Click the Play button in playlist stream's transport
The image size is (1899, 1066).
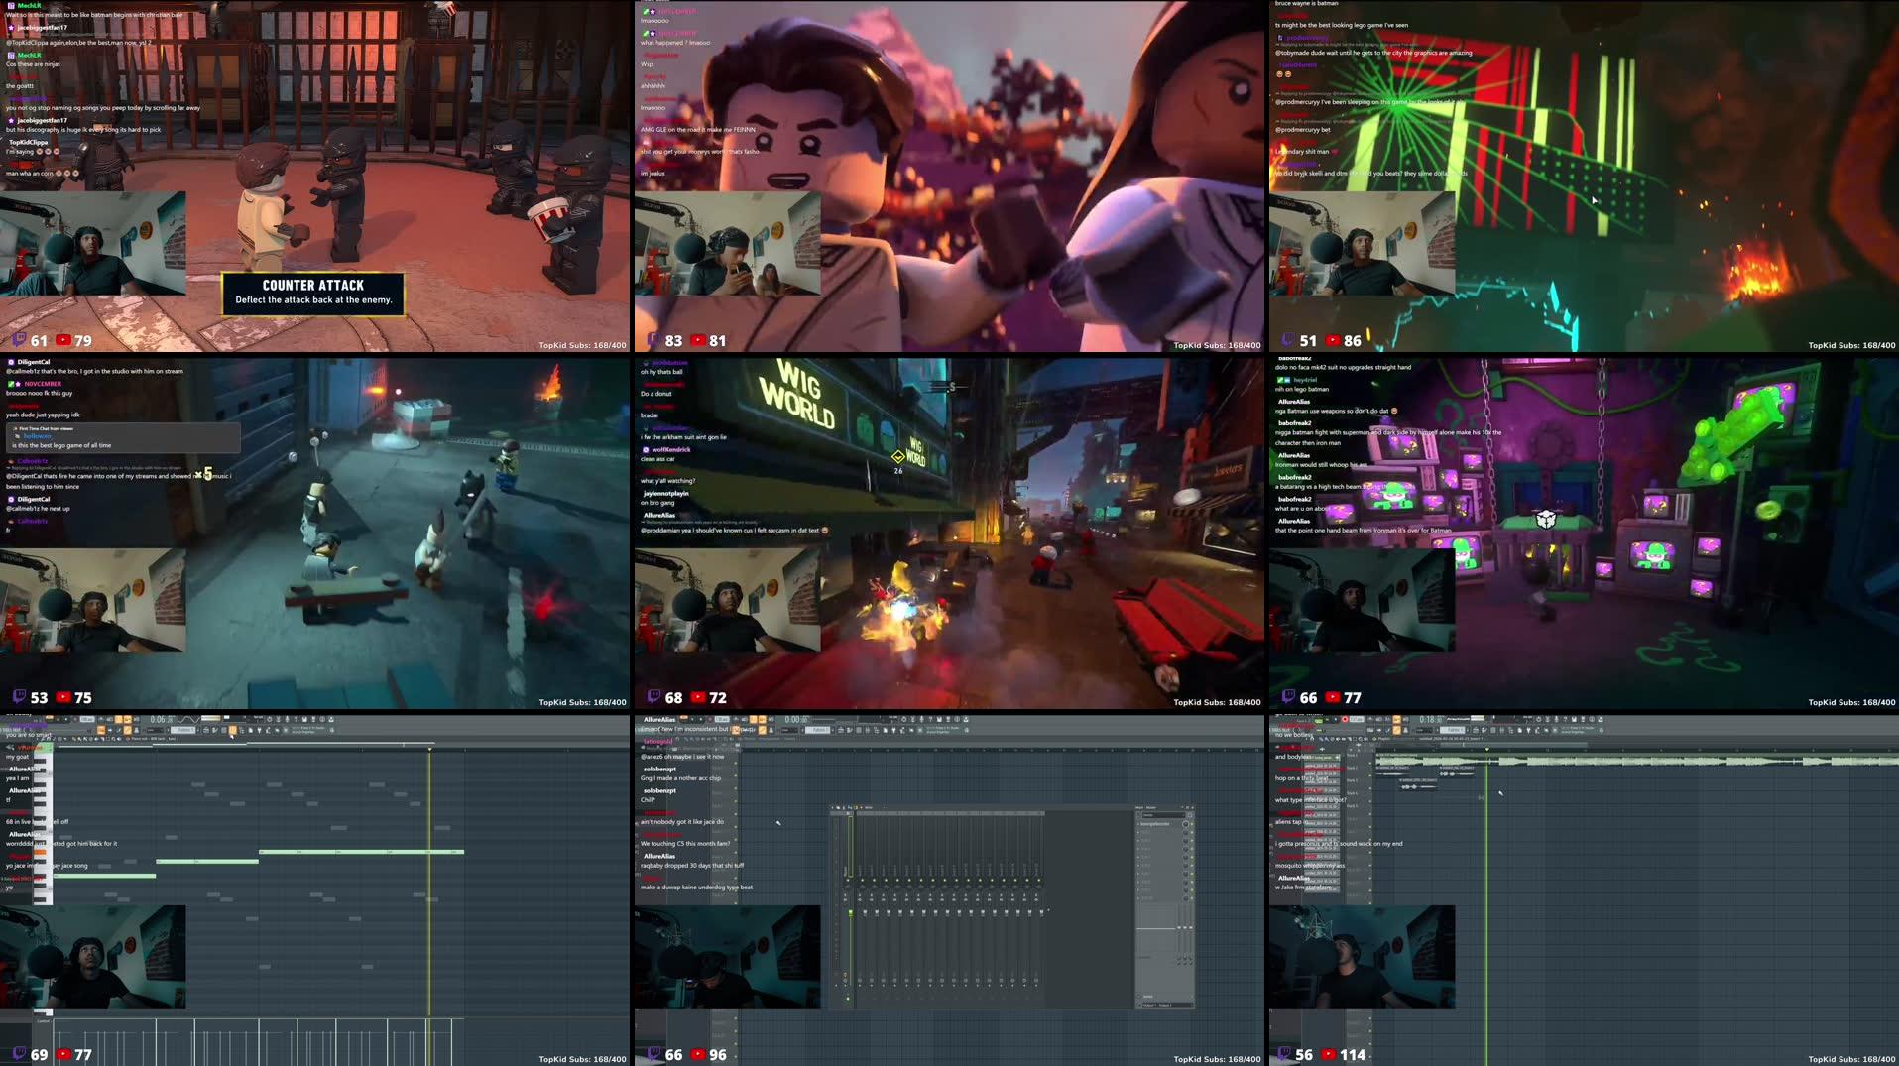coord(1327,719)
